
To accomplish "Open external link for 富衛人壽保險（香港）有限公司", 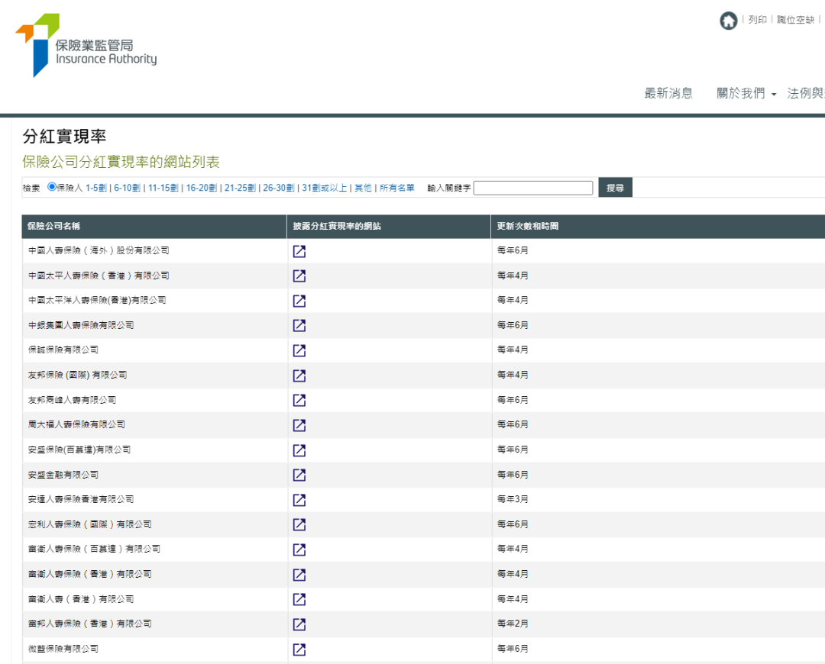I will (299, 575).
